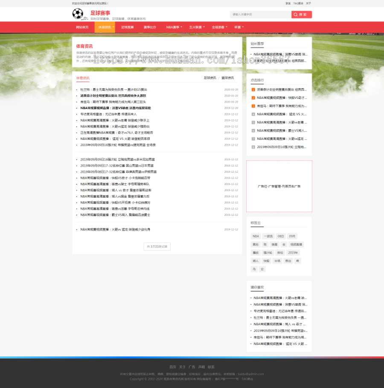Select the 湖人 tag in 标签云

coord(256,261)
